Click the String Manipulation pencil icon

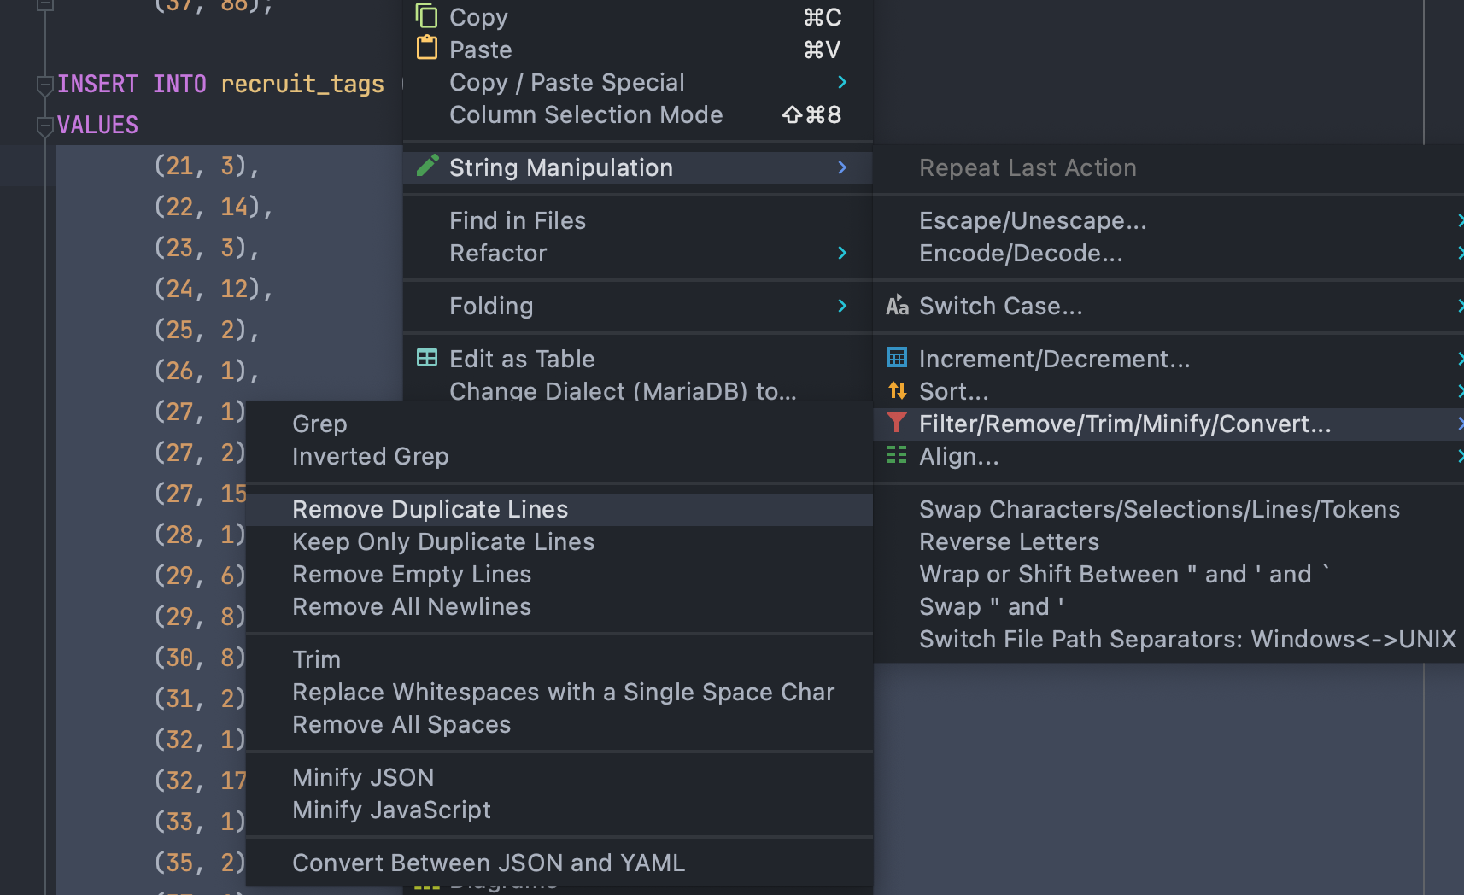pos(427,167)
